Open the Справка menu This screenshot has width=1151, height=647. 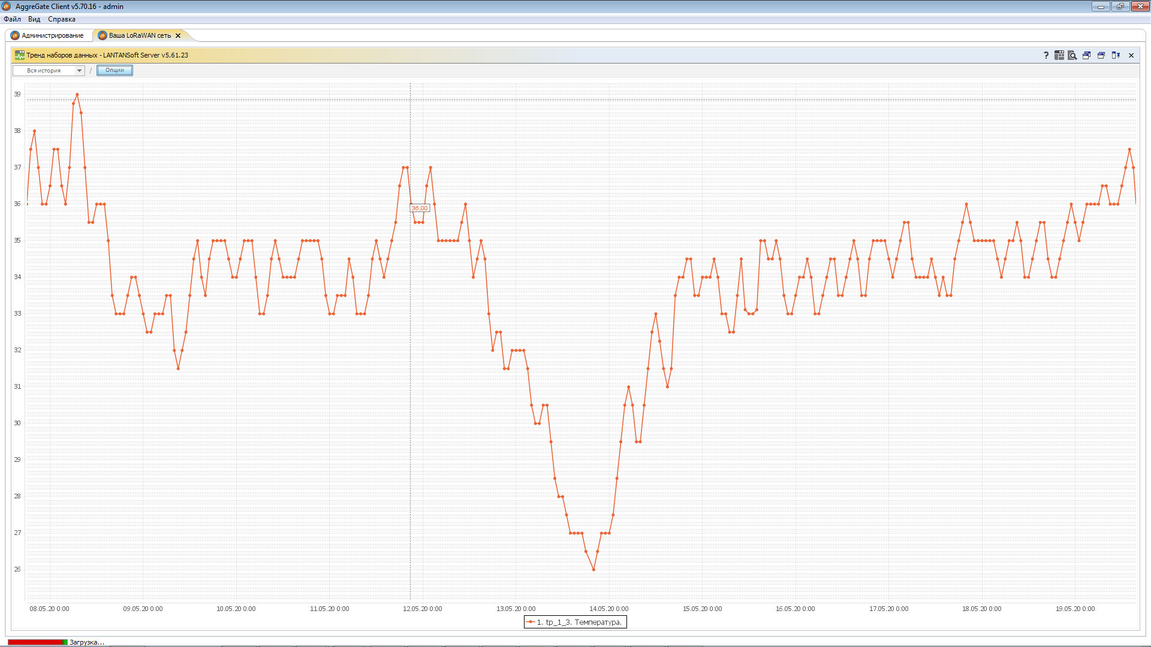point(62,19)
